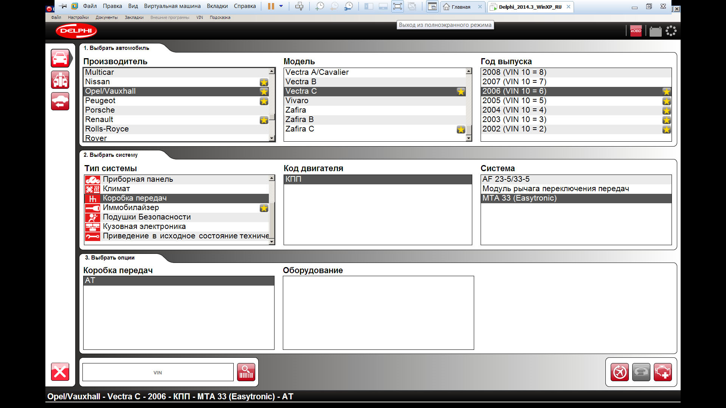Click the model list scroll-down arrow
Viewport: 726px width, 408px height.
(469, 139)
